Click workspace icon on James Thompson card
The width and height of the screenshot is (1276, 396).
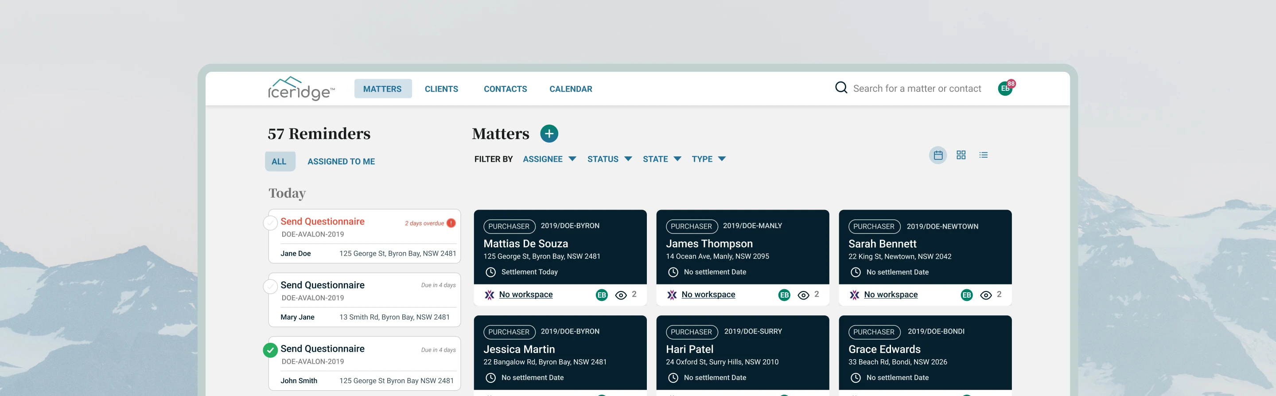pos(672,295)
